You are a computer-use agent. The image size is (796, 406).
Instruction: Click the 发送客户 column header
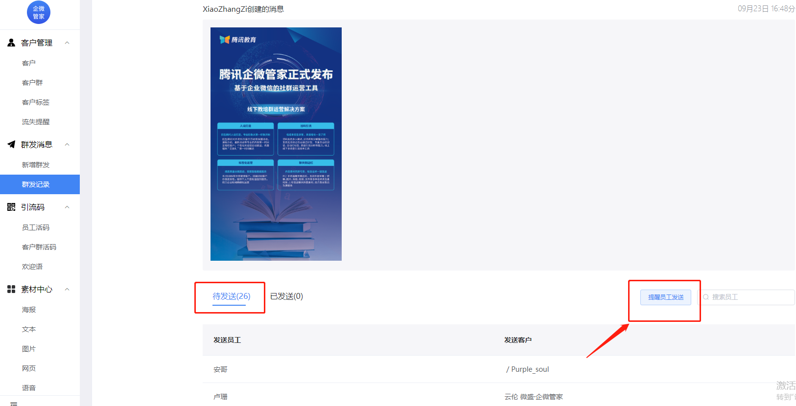point(518,340)
